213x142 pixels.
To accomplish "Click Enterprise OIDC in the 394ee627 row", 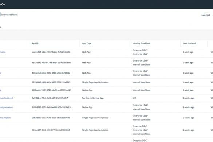I will coord(139,126).
